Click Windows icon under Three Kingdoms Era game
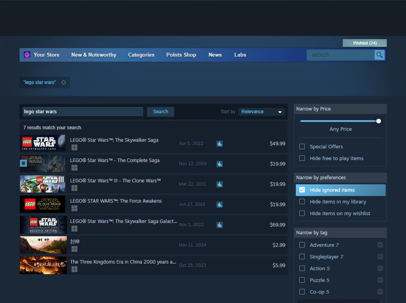Screen dimensions: 406x303 click(x=74, y=269)
